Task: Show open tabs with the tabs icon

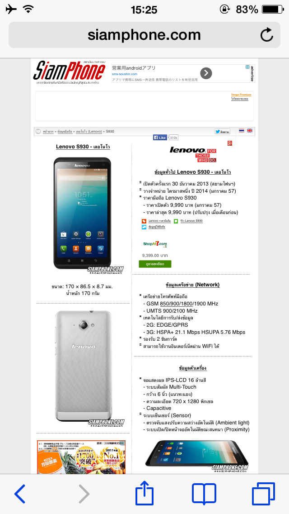Action: 263,494
